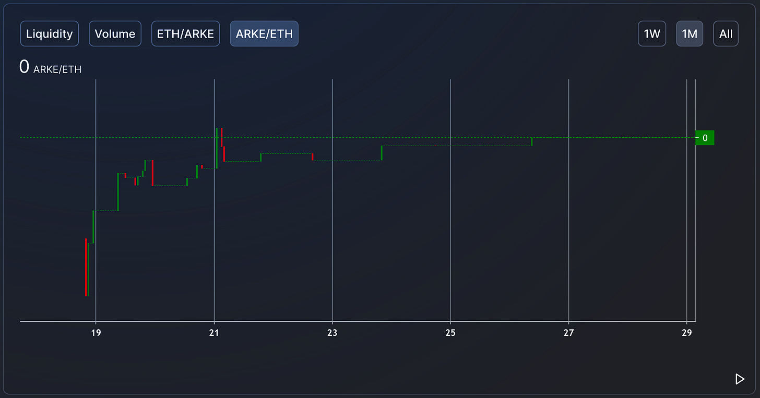Click x-axis date label 29
Screen dimensions: 760x398
coord(687,333)
